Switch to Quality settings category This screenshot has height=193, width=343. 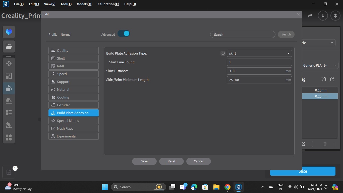tap(74, 51)
